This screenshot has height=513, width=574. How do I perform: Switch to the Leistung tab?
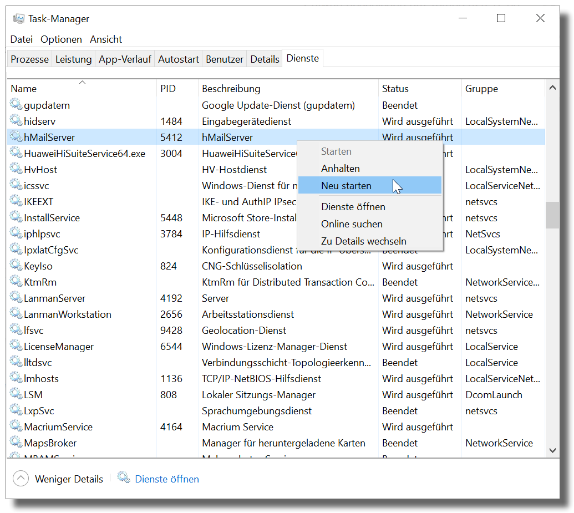pyautogui.click(x=73, y=59)
